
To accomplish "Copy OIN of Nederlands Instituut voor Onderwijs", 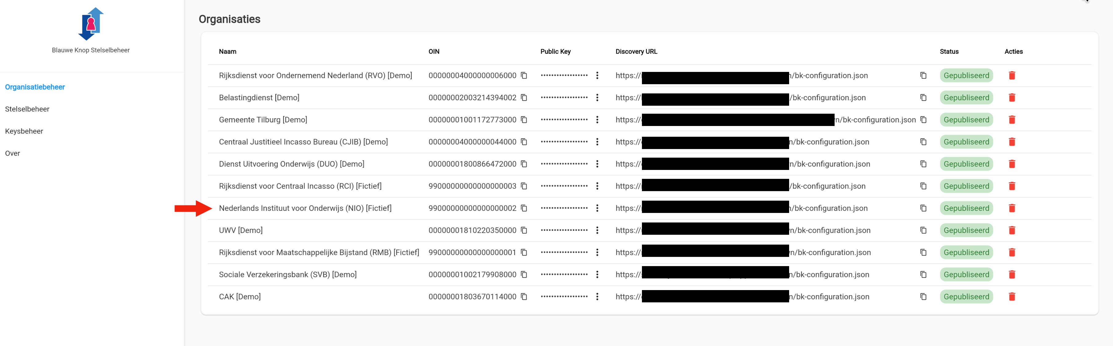I will 524,208.
